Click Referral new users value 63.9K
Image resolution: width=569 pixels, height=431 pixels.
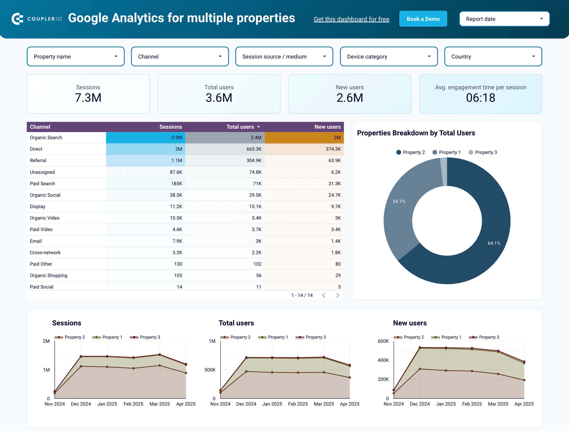coord(334,160)
